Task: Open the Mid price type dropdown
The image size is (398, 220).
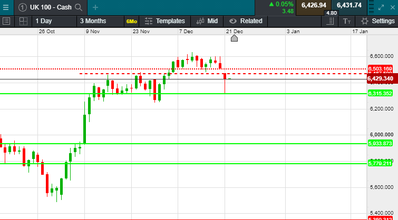Action: tap(207, 21)
